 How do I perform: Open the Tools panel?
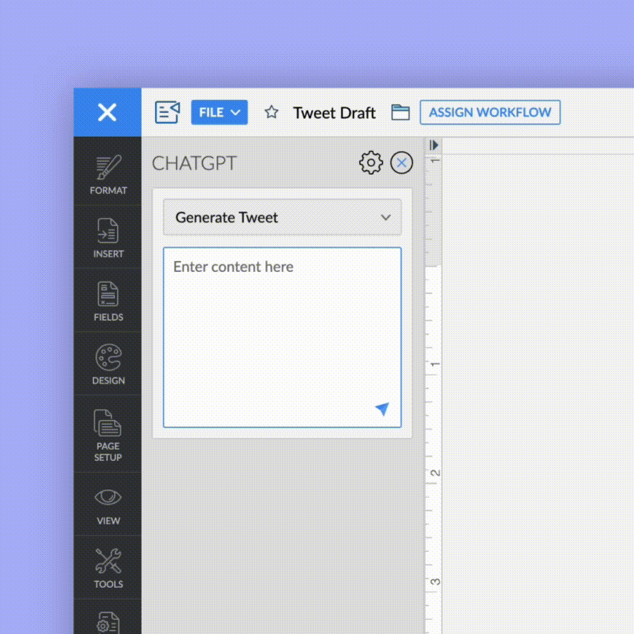108,568
